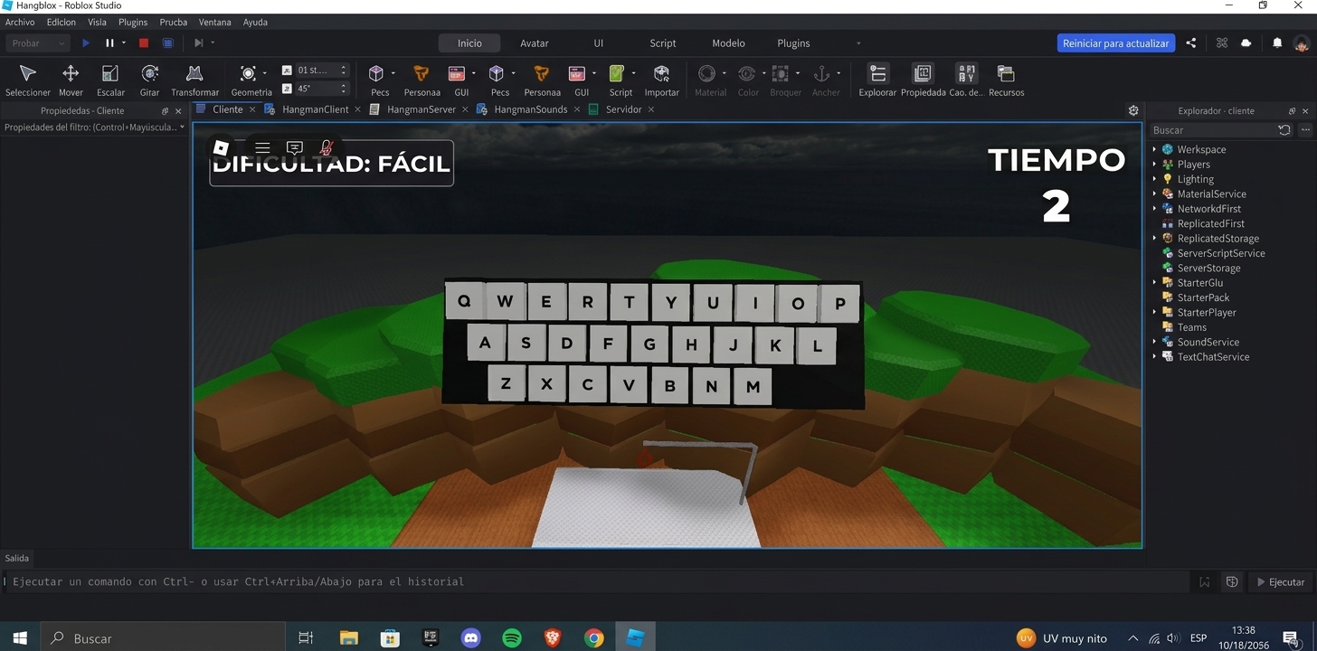Open the Vista menu
This screenshot has height=651, width=1317.
[97, 22]
